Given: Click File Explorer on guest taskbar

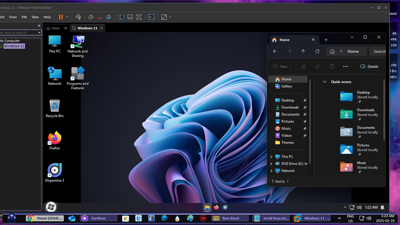Looking at the screenshot, I should (207, 207).
